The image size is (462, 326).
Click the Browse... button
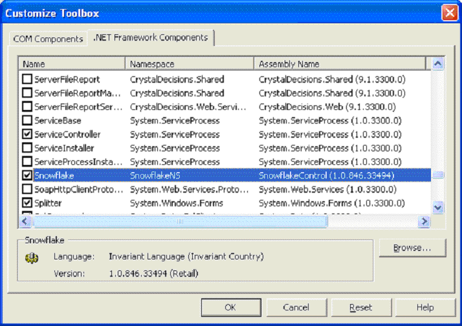click(x=413, y=248)
